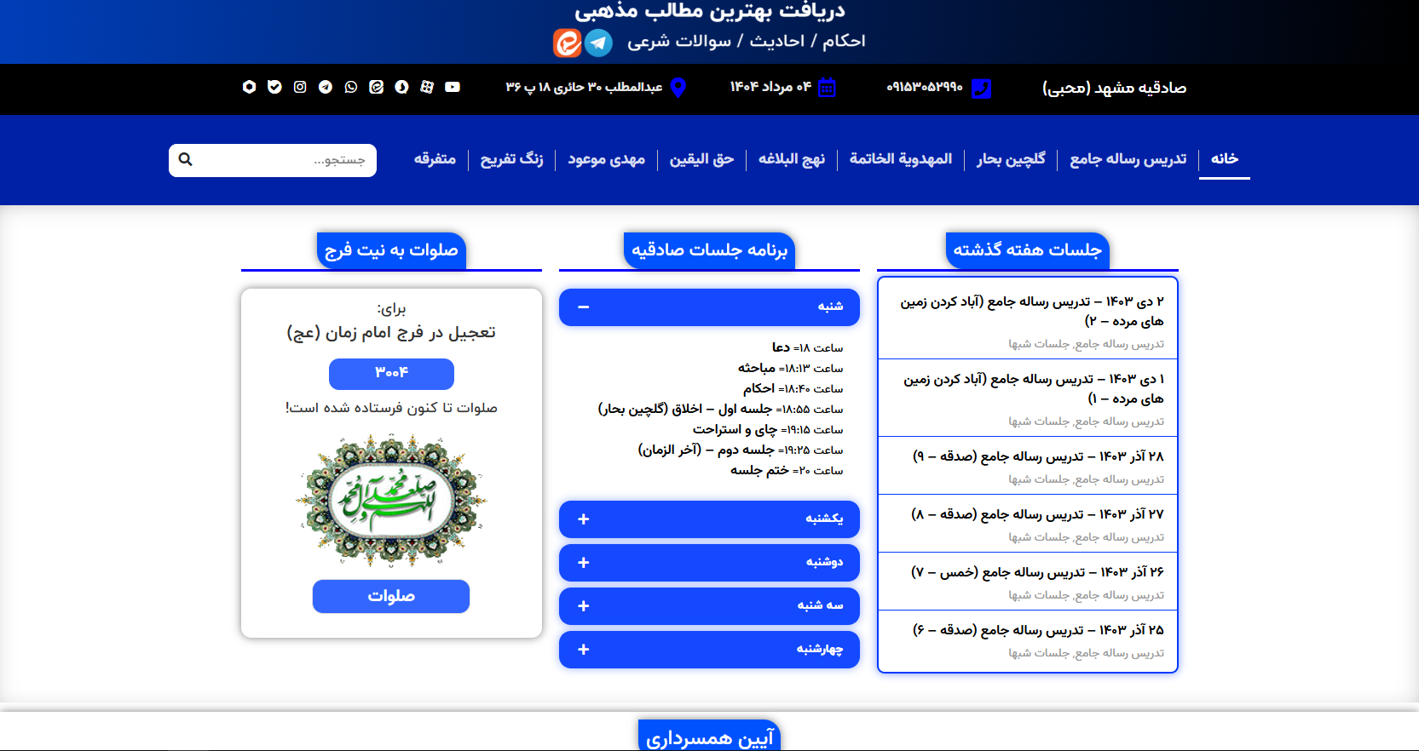Screen dimensions: 1419x751
Task: Click the date ۰۴ مرداد ۱۴۰۴
Action: click(770, 87)
